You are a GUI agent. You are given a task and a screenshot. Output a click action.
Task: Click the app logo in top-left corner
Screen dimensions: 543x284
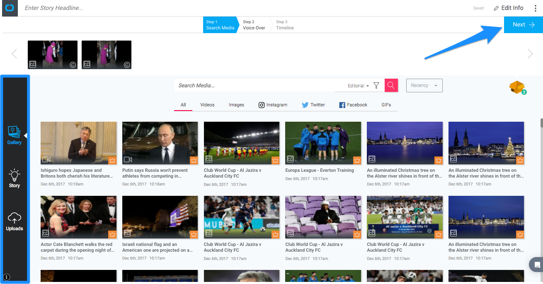tap(10, 8)
